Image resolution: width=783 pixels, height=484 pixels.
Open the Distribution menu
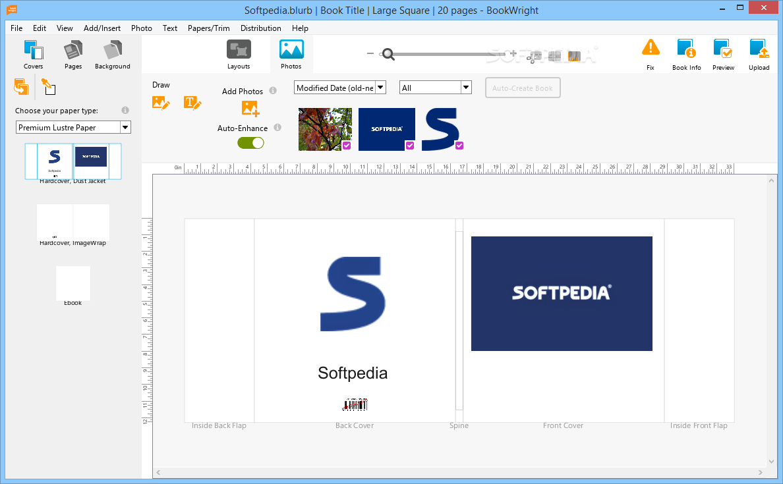tap(260, 28)
